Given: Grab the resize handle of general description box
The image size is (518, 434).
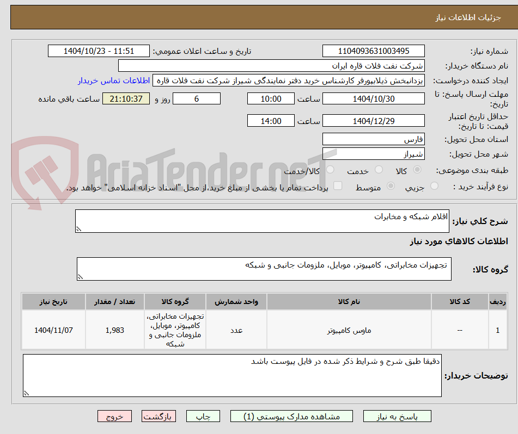Looking at the screenshot, I should (78, 229).
